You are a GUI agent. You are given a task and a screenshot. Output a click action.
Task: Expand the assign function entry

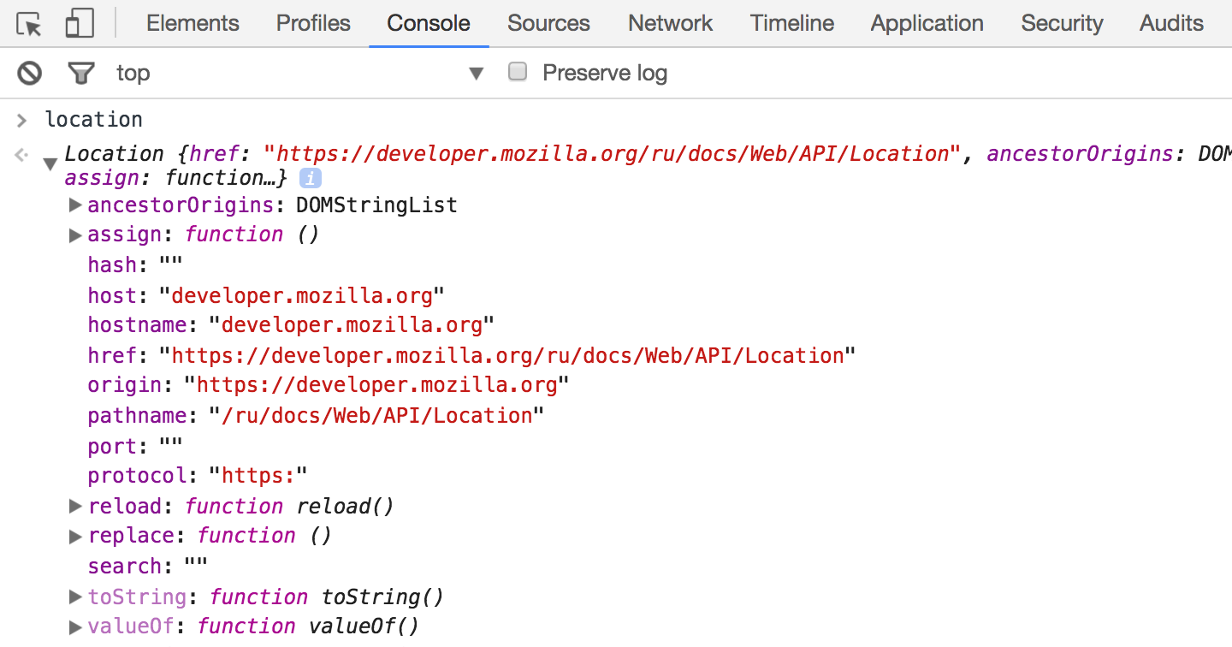(x=75, y=235)
